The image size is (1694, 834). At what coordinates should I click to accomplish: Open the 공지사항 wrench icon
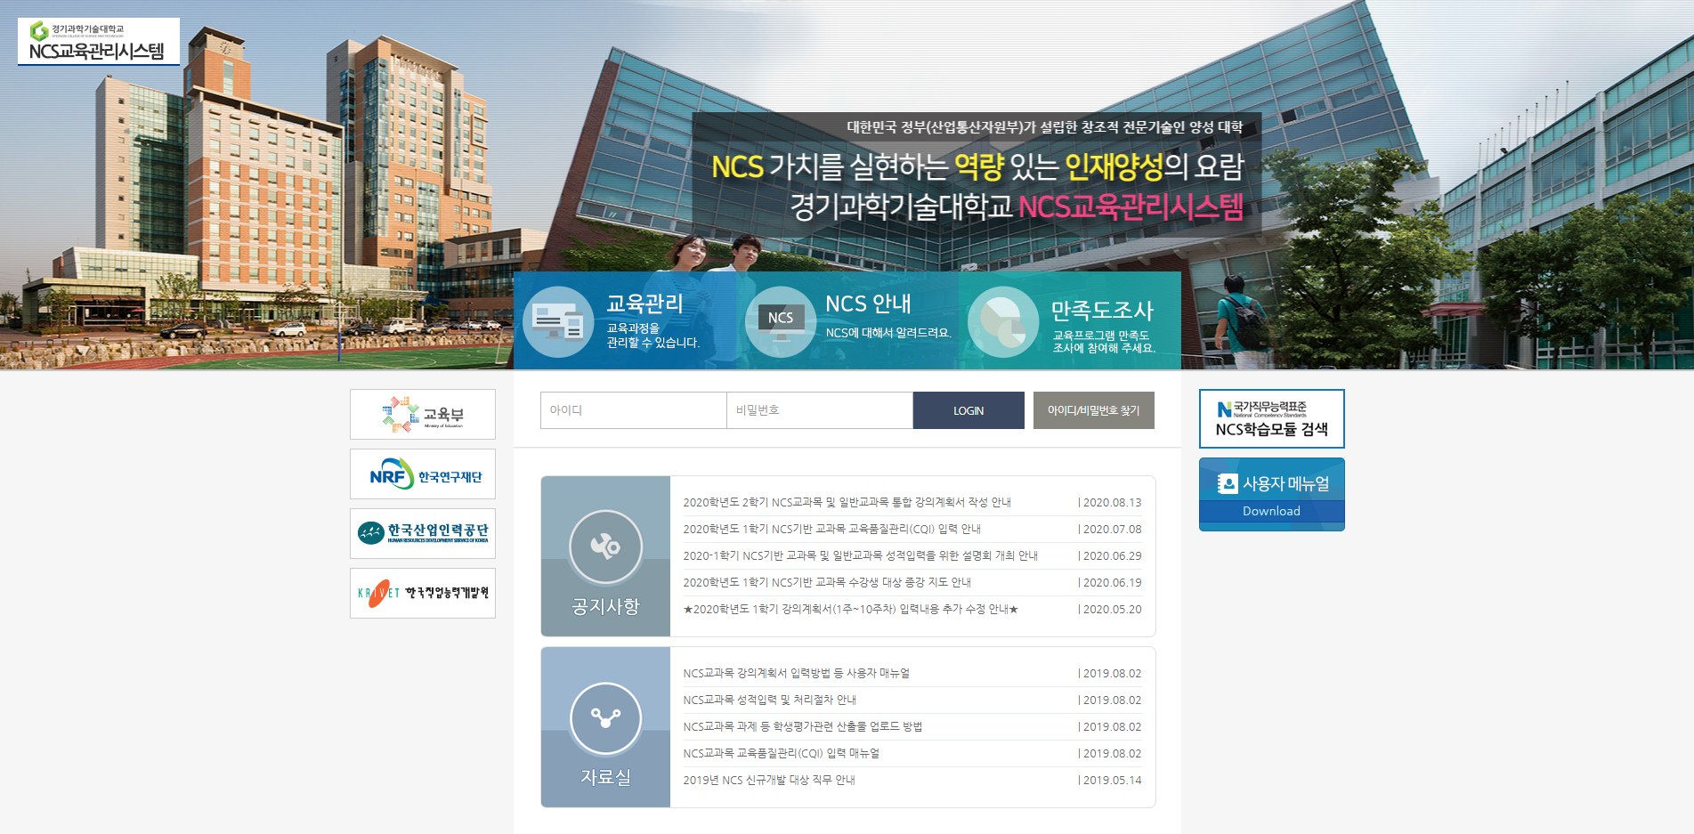tap(605, 547)
